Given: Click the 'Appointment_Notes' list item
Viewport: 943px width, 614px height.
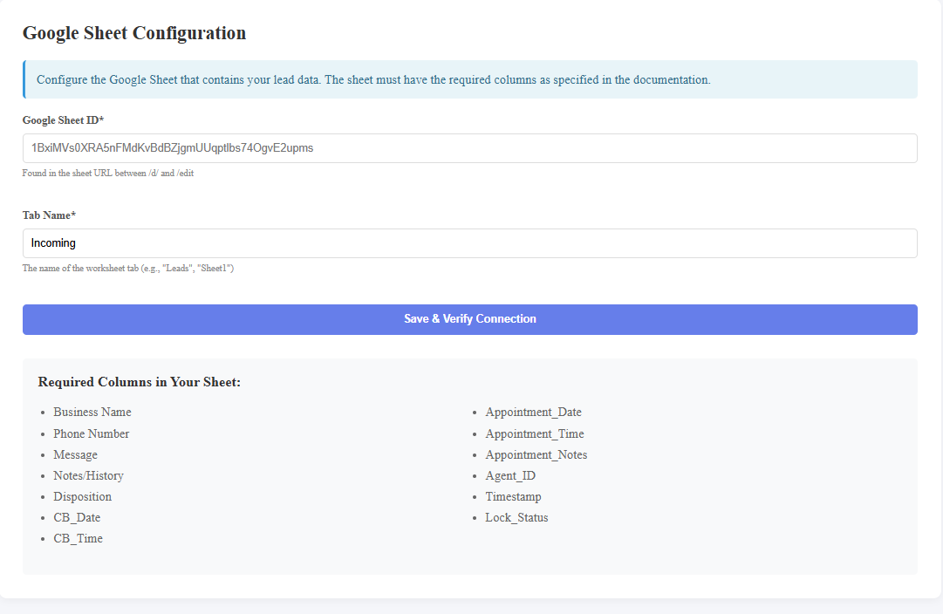Looking at the screenshot, I should [x=536, y=454].
